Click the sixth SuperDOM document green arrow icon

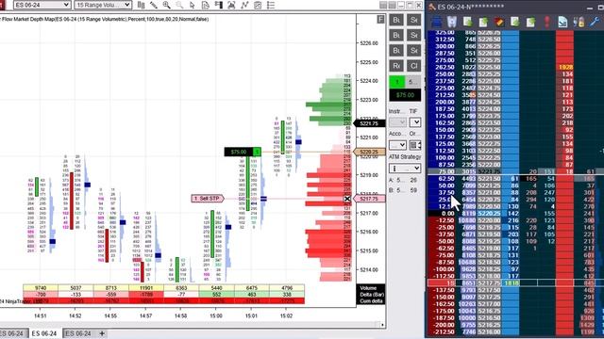click(515, 22)
